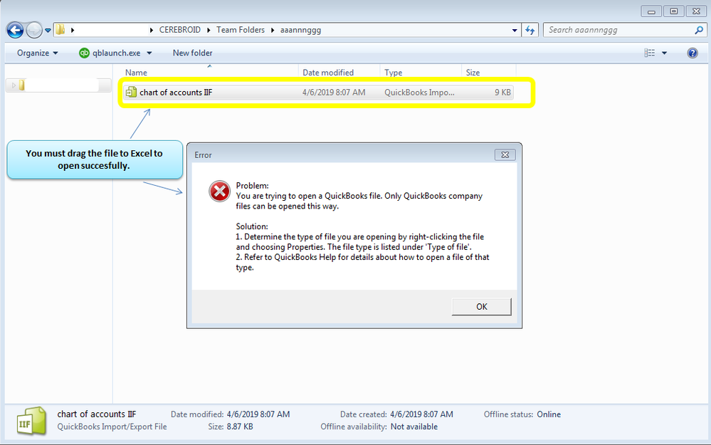Click the magnifier search icon
This screenshot has width=711, height=445.
click(699, 30)
